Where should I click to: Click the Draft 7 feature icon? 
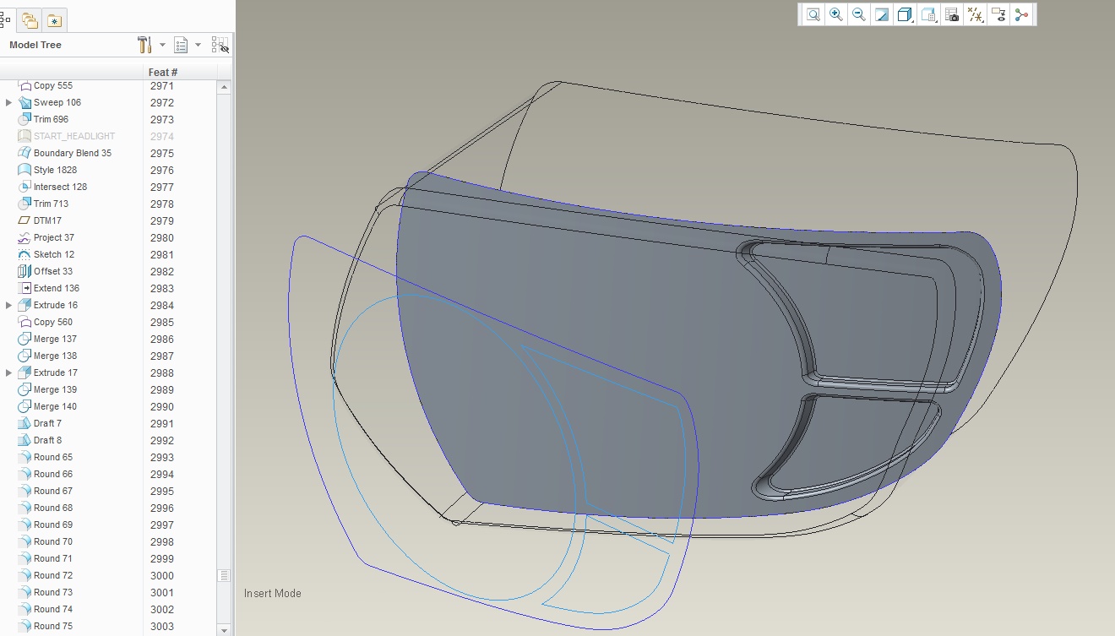(x=24, y=423)
